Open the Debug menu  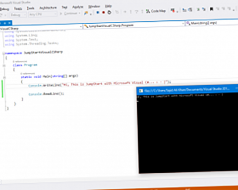pos(4,9)
